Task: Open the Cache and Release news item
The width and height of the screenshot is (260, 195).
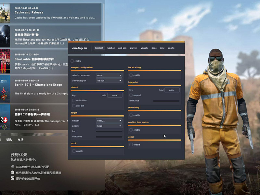Action: pyautogui.click(x=50, y=13)
